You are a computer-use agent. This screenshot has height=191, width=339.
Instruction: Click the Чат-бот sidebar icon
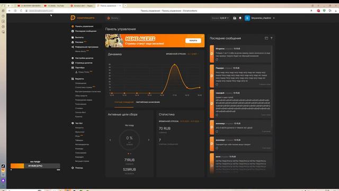tap(73, 123)
